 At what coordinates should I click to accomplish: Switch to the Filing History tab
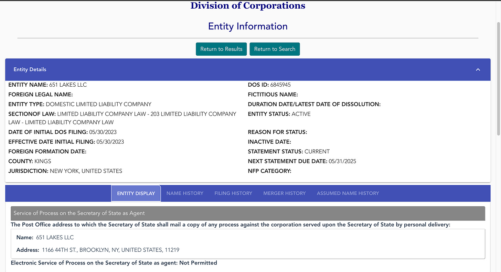click(233, 193)
